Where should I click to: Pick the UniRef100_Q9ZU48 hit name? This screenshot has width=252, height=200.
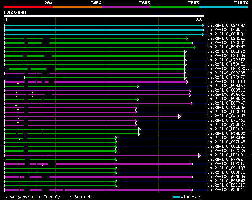tap(226, 142)
